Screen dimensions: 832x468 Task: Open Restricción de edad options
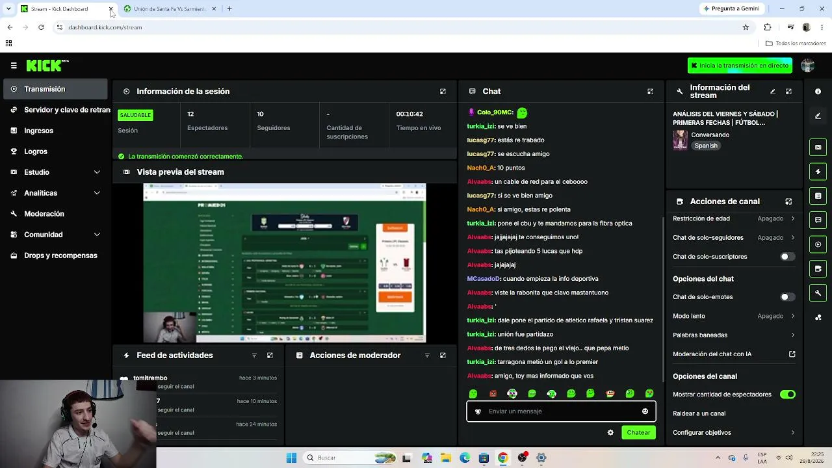[734, 219]
